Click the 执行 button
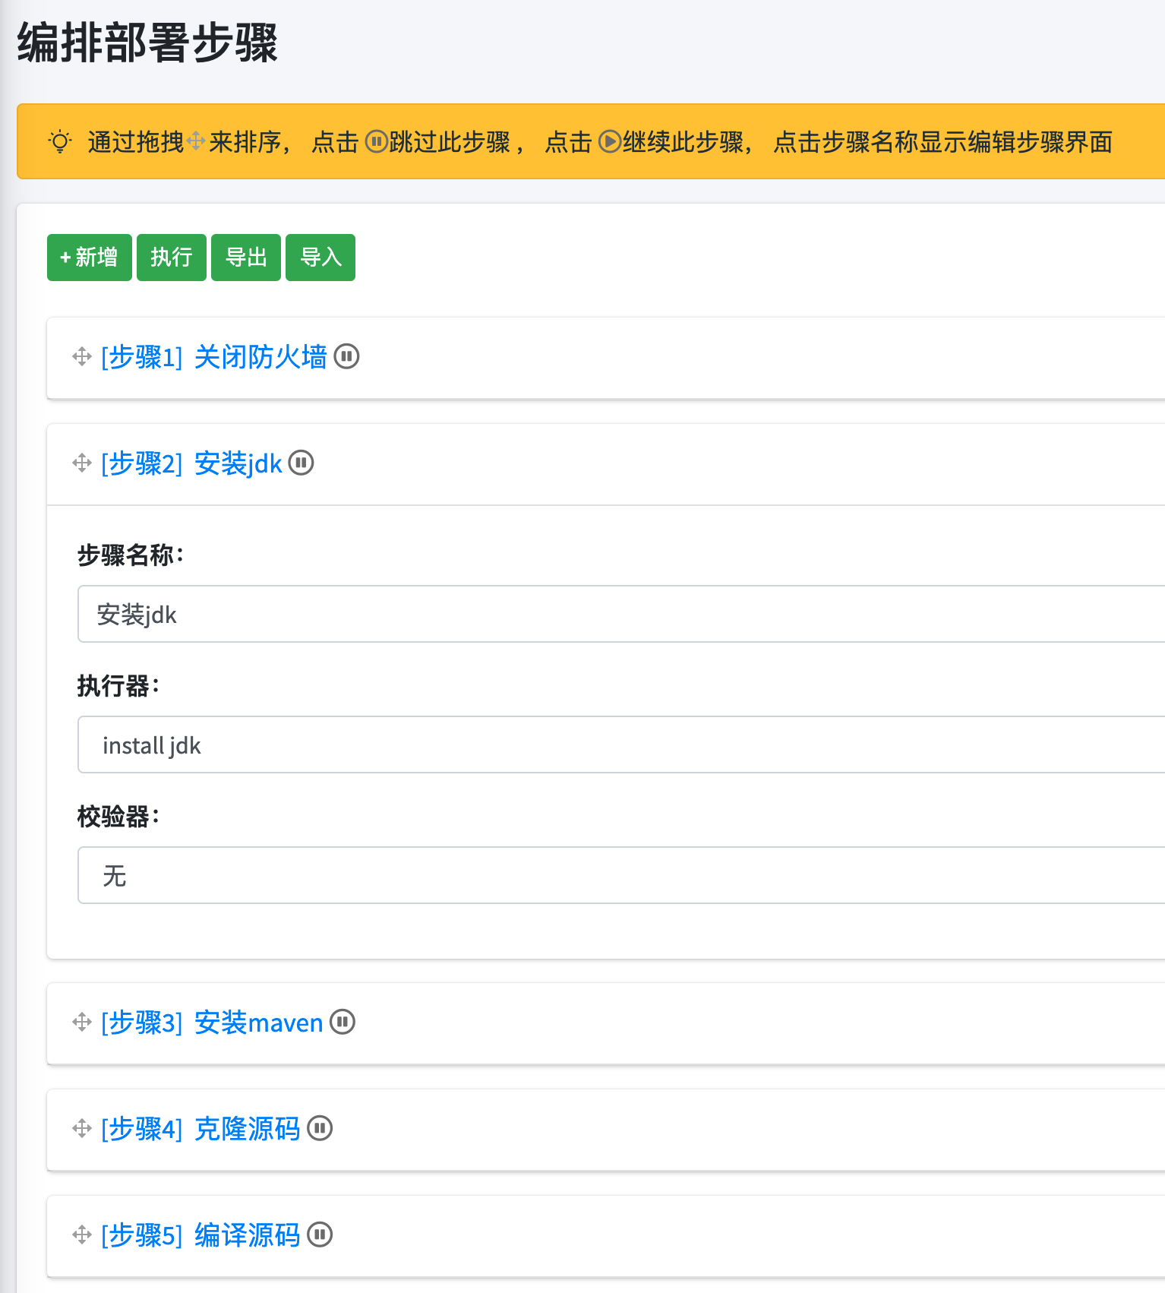Viewport: 1165px width, 1293px height. (x=172, y=258)
